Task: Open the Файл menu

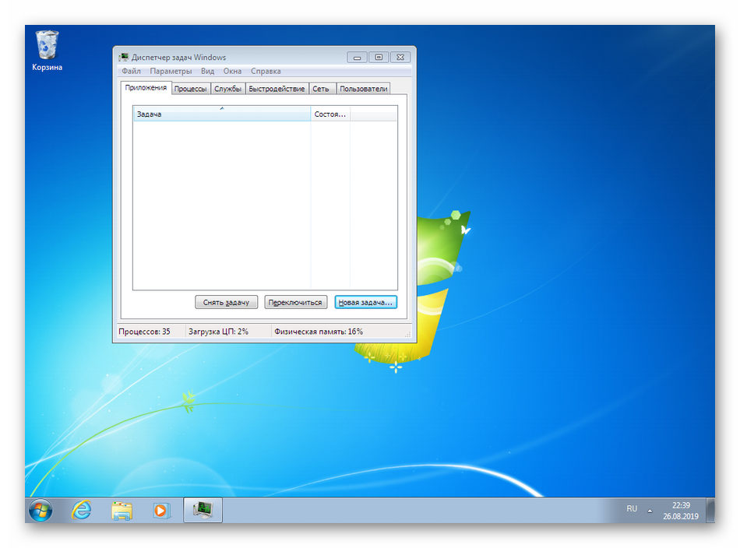Action: point(131,71)
